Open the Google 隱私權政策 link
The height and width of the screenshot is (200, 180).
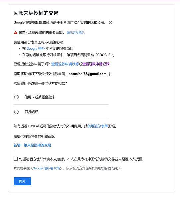pos(46,168)
